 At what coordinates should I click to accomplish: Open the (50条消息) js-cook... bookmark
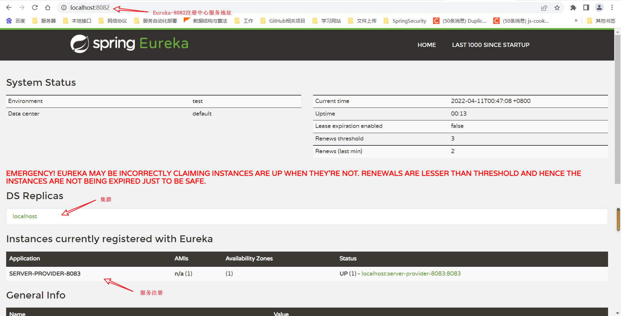coord(521,21)
